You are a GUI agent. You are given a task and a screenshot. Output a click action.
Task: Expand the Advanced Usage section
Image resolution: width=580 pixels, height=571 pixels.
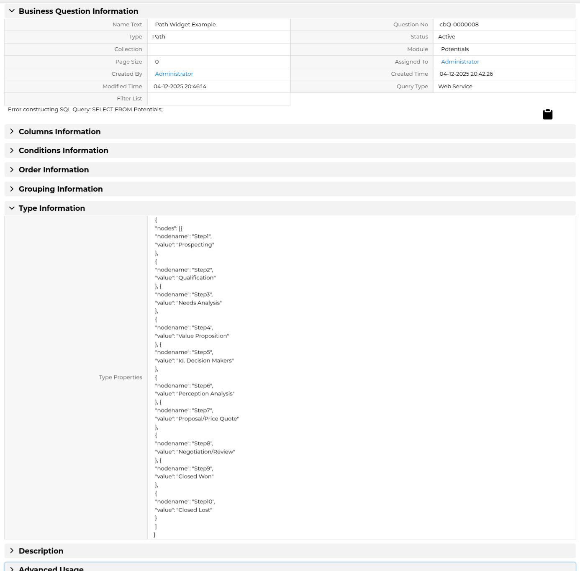pyautogui.click(x=290, y=568)
